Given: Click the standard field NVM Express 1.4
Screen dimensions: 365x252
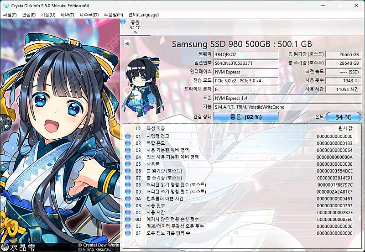Looking at the screenshot, I should click(x=287, y=98).
